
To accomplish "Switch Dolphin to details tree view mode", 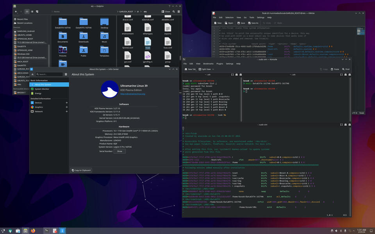I will coord(37,11).
